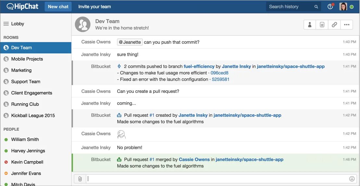Click Cassie Owens emoticon sticker
360x186 pixels.
pyautogui.click(x=121, y=134)
